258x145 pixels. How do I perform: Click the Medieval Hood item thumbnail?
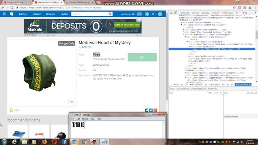click(43, 73)
